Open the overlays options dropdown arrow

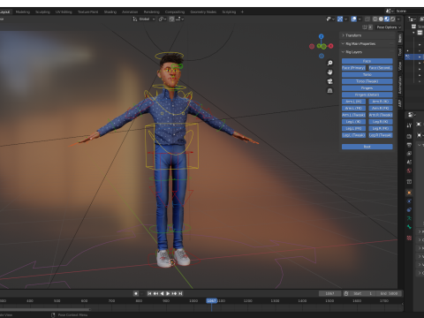coord(360,19)
